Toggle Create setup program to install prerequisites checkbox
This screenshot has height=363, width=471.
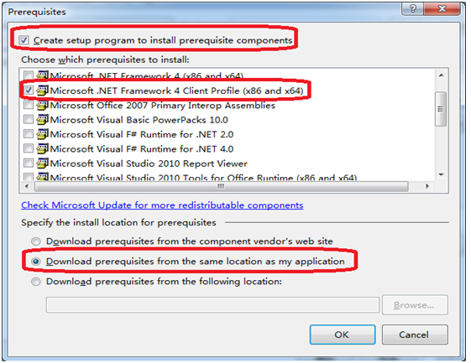tap(24, 40)
